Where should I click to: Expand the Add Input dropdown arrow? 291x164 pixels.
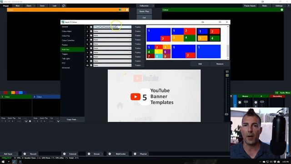coord(17,154)
